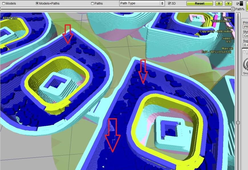The image size is (248, 170).
Task: Click the gear-shaped Snap icon
Action: 246,64
